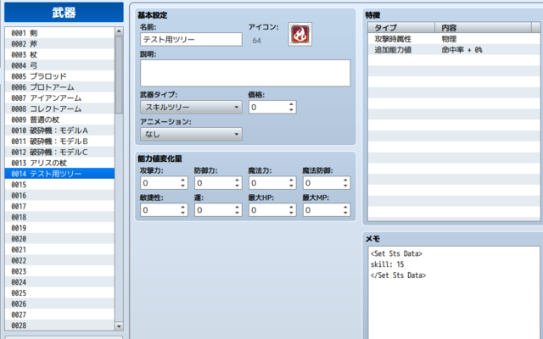The height and width of the screenshot is (339, 543).
Task: Select weapon 0007 アイアンアーム
Action: [59, 98]
